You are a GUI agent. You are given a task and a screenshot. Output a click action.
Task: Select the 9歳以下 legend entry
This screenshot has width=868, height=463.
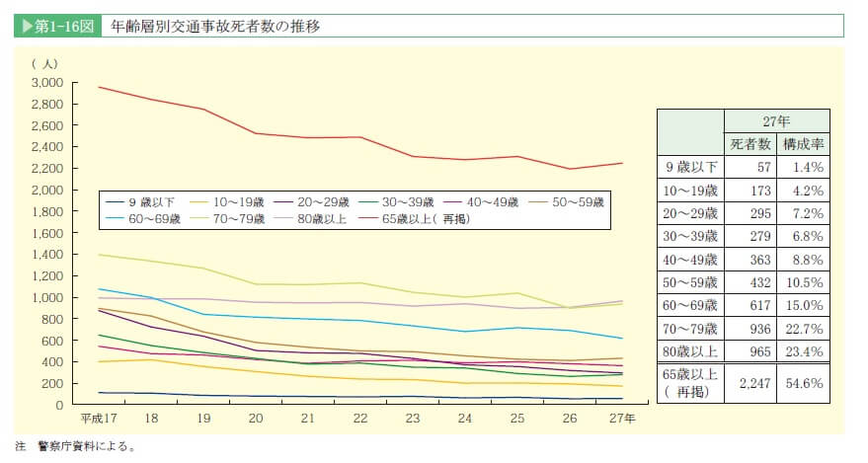pos(139,202)
